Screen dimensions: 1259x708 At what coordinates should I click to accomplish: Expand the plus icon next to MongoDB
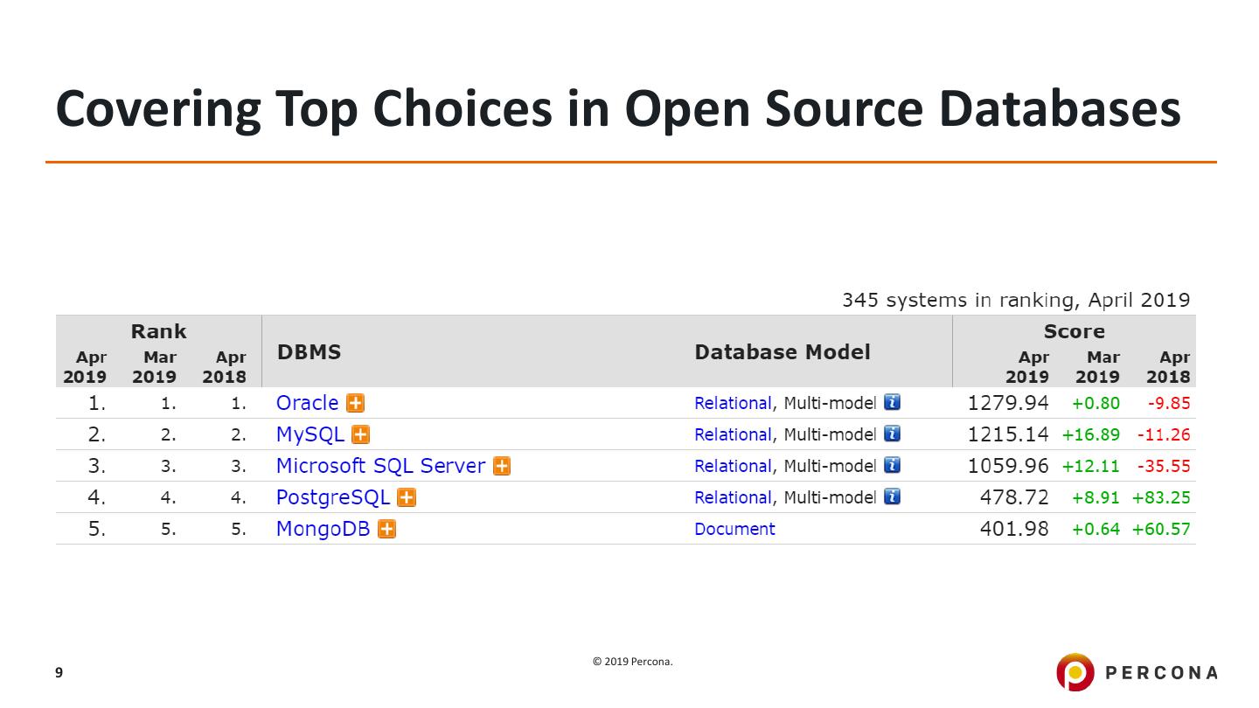pyautogui.click(x=386, y=529)
